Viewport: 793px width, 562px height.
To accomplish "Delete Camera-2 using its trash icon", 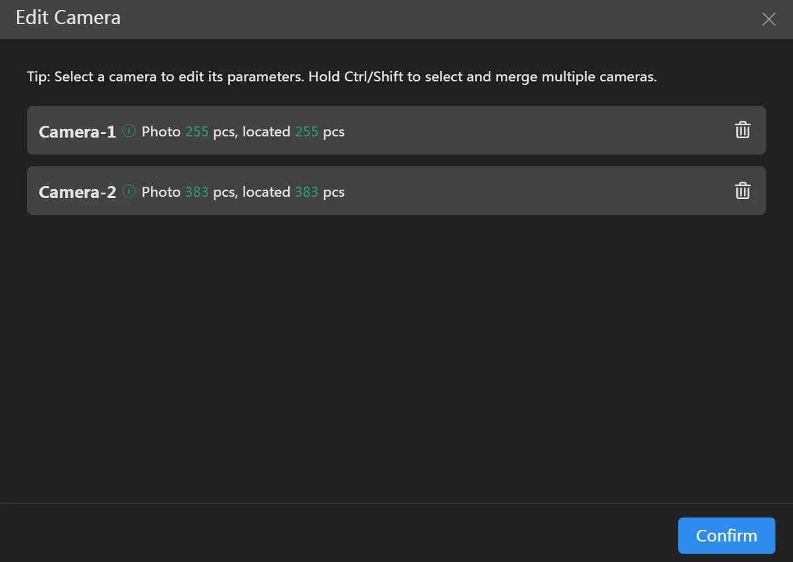I will coord(742,190).
